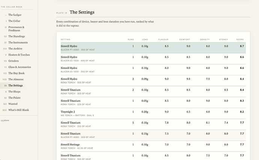Open What's Still Blank plate

tap(18, 110)
